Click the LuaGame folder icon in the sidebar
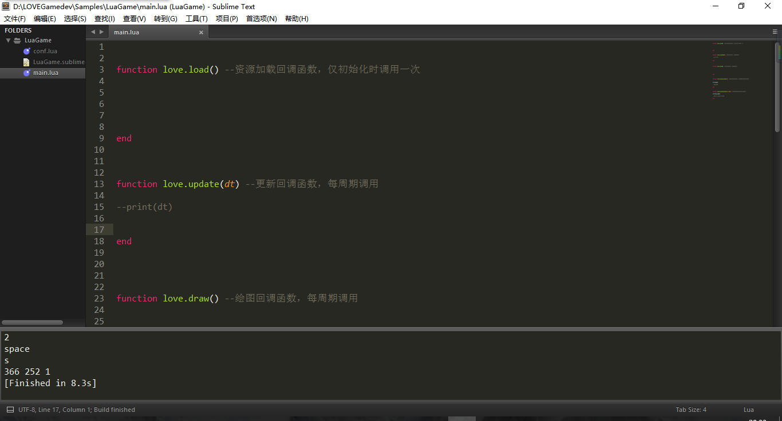Screen dimensions: 782x421 click(17, 41)
